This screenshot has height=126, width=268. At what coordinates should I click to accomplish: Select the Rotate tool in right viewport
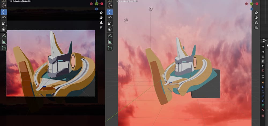click(110, 18)
